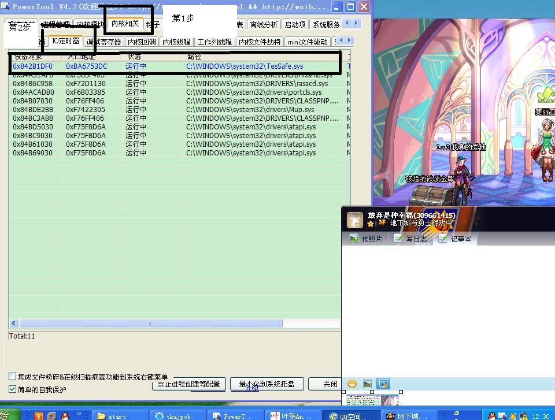This screenshot has height=420, width=555.
Task: Click 禁止进程创建等配置 button
Action: tap(188, 384)
